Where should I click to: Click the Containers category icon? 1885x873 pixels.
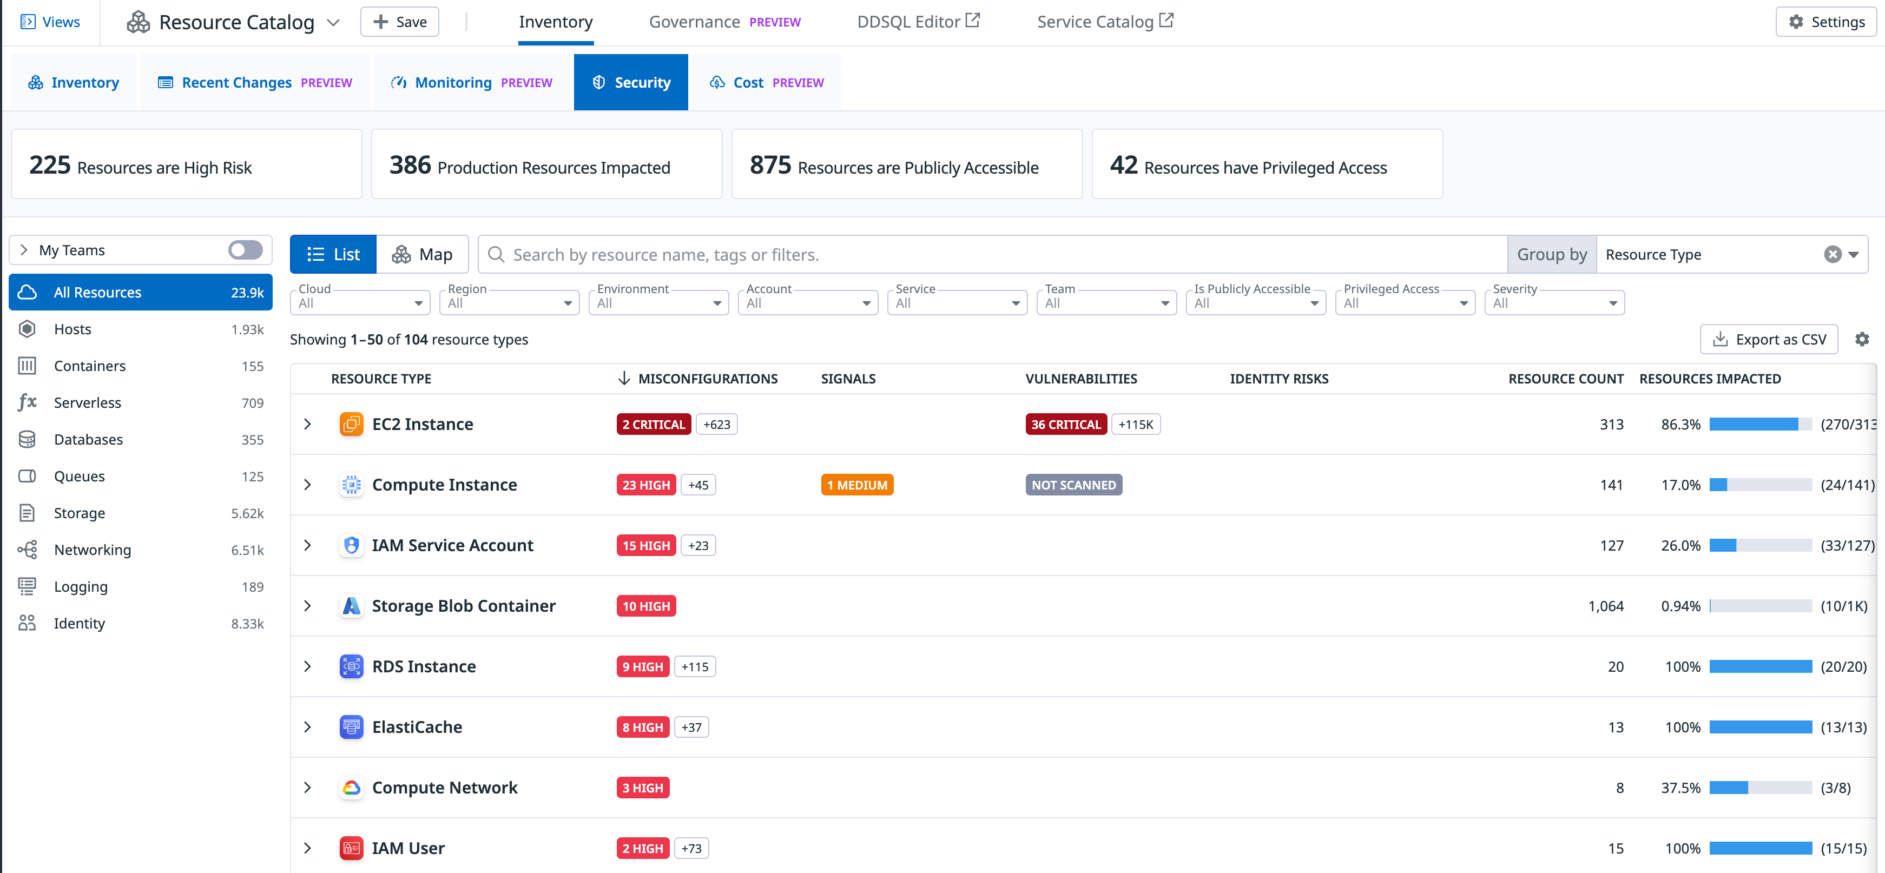(x=27, y=365)
